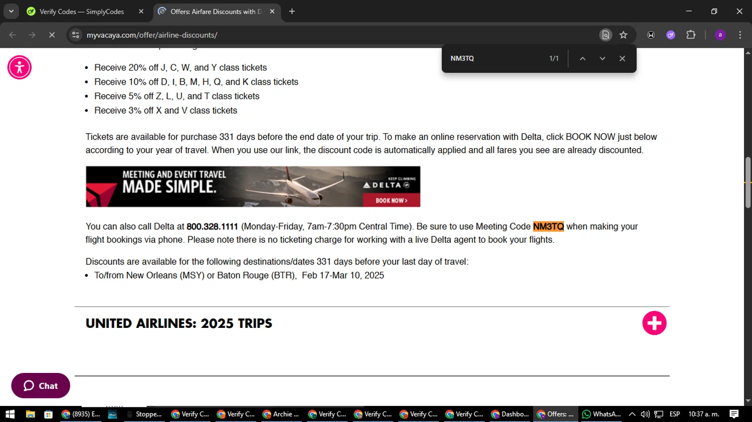The image size is (752, 422).
Task: Open the Chrome profile avatar
Action: [720, 35]
